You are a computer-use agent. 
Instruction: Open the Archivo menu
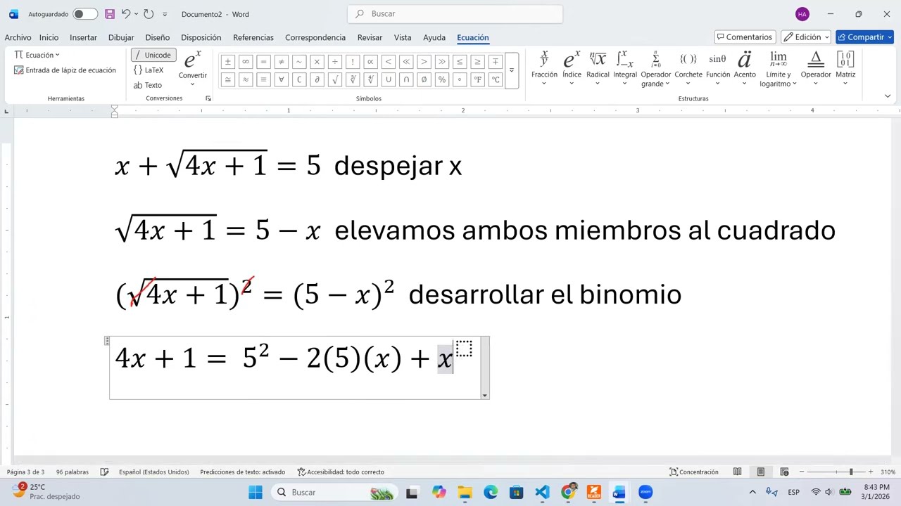click(18, 37)
